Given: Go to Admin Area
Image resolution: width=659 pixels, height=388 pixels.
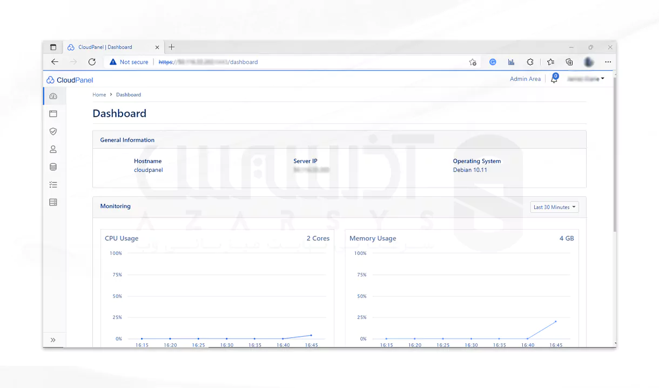Looking at the screenshot, I should click(x=525, y=79).
